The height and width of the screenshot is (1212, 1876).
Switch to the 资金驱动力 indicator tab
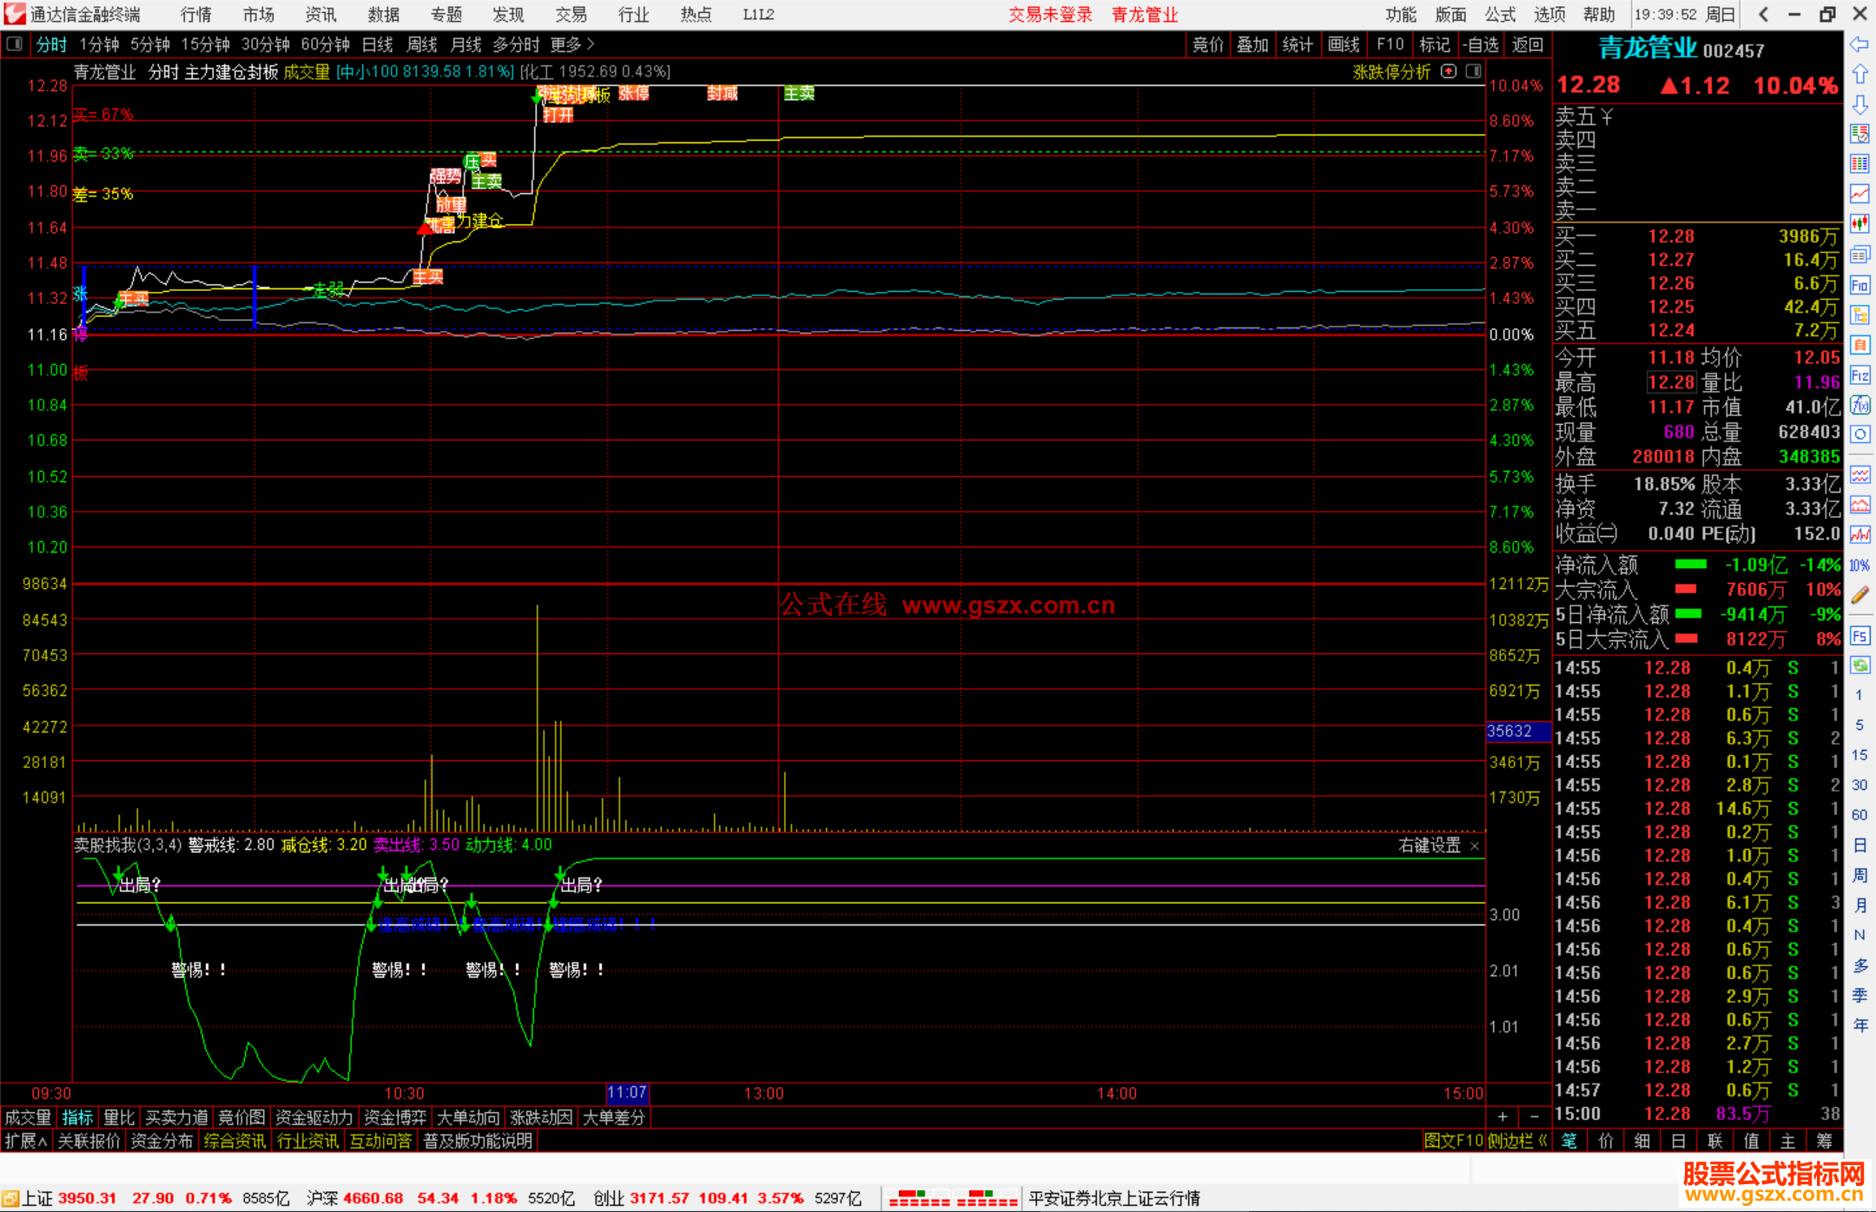point(314,1117)
